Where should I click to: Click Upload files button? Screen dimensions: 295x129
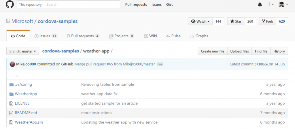[x=239, y=51]
